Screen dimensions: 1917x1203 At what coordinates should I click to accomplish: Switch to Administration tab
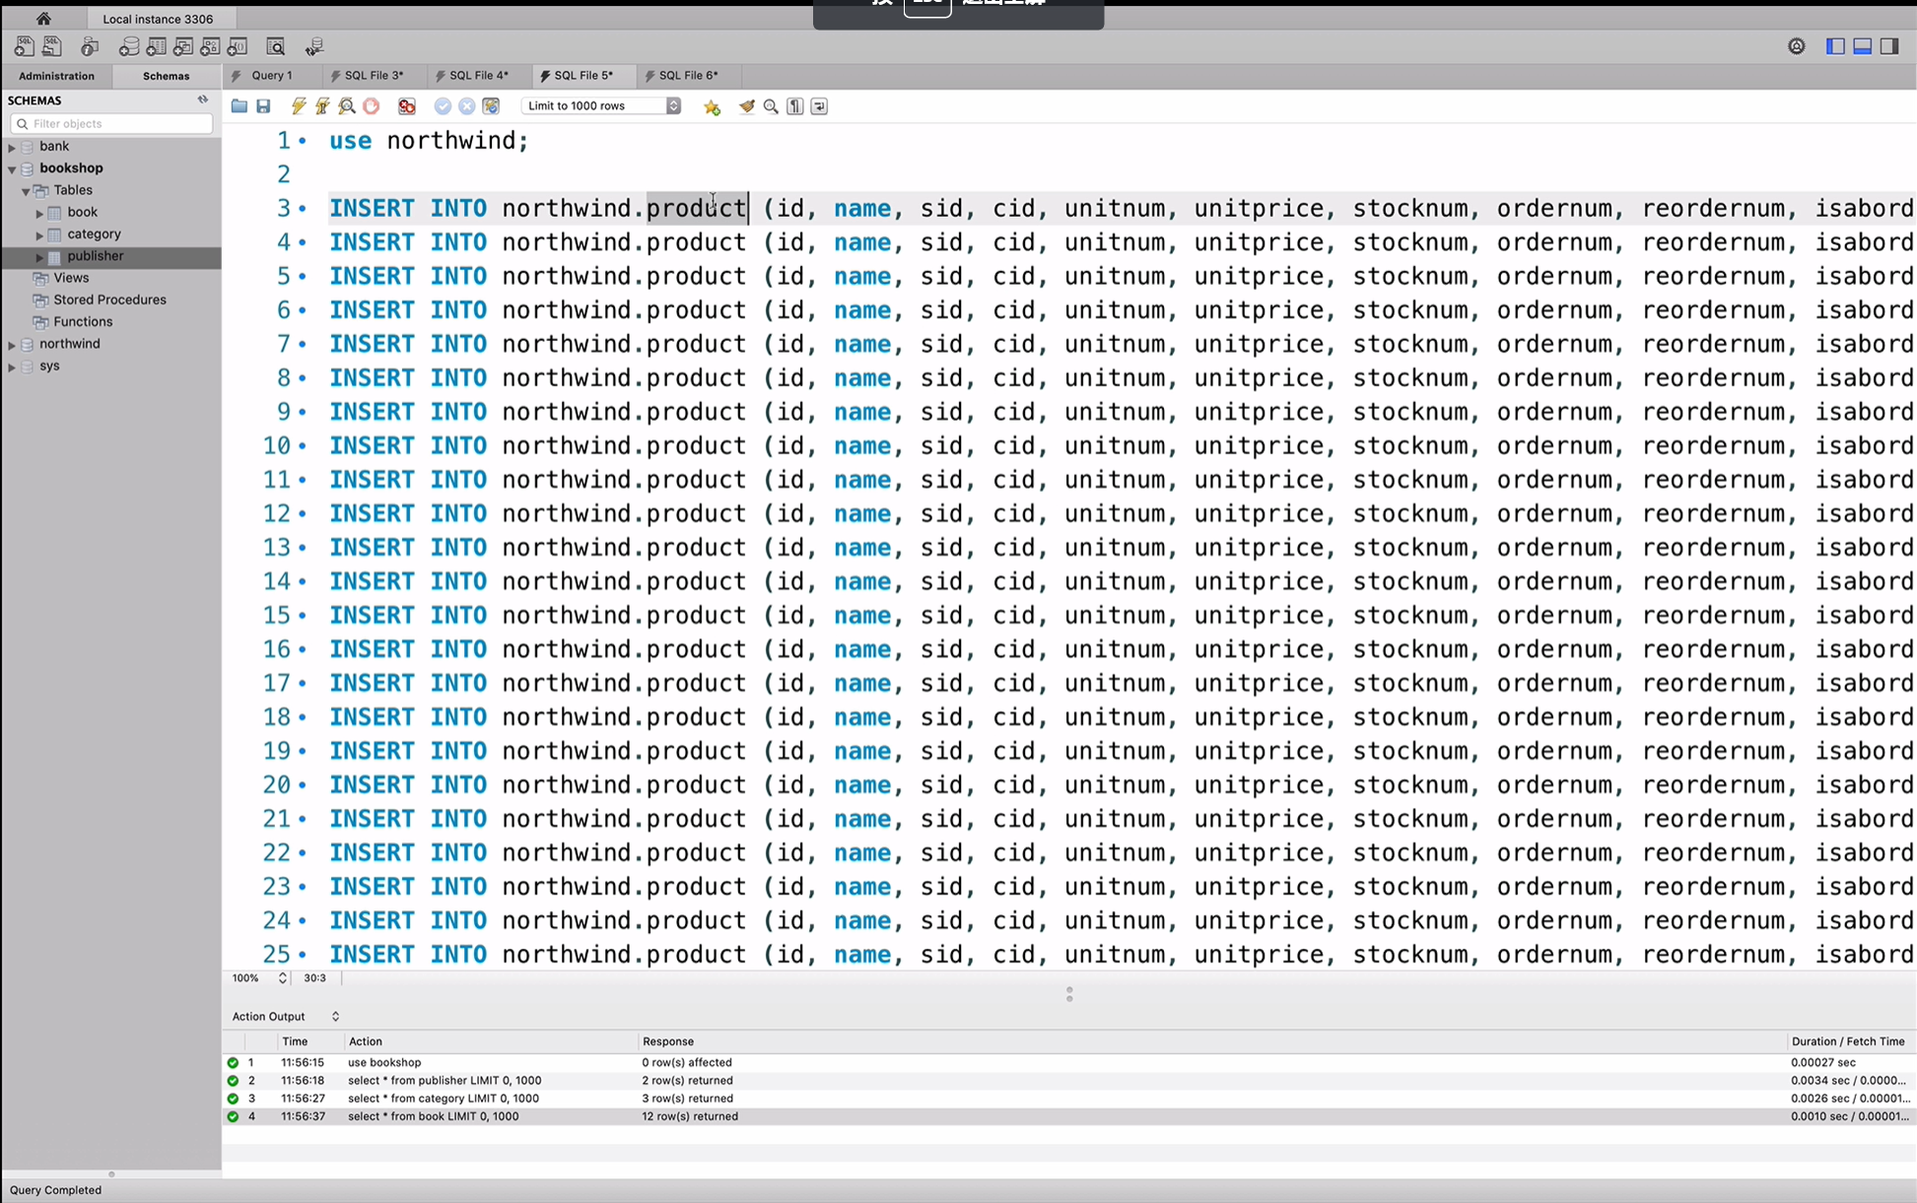pos(56,76)
